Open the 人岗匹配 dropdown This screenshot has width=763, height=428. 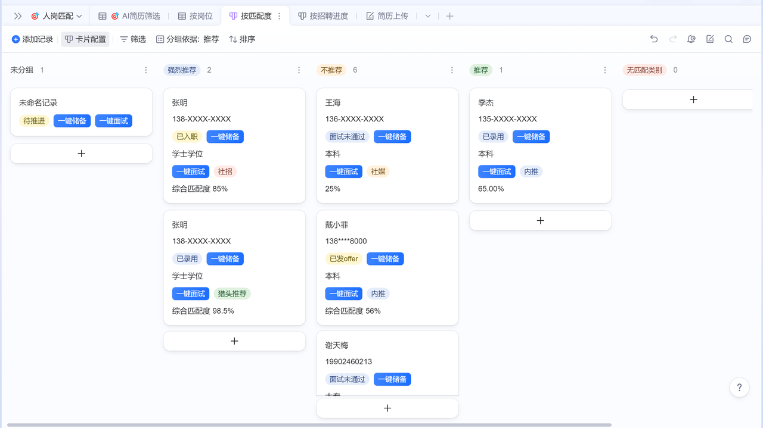pos(57,16)
